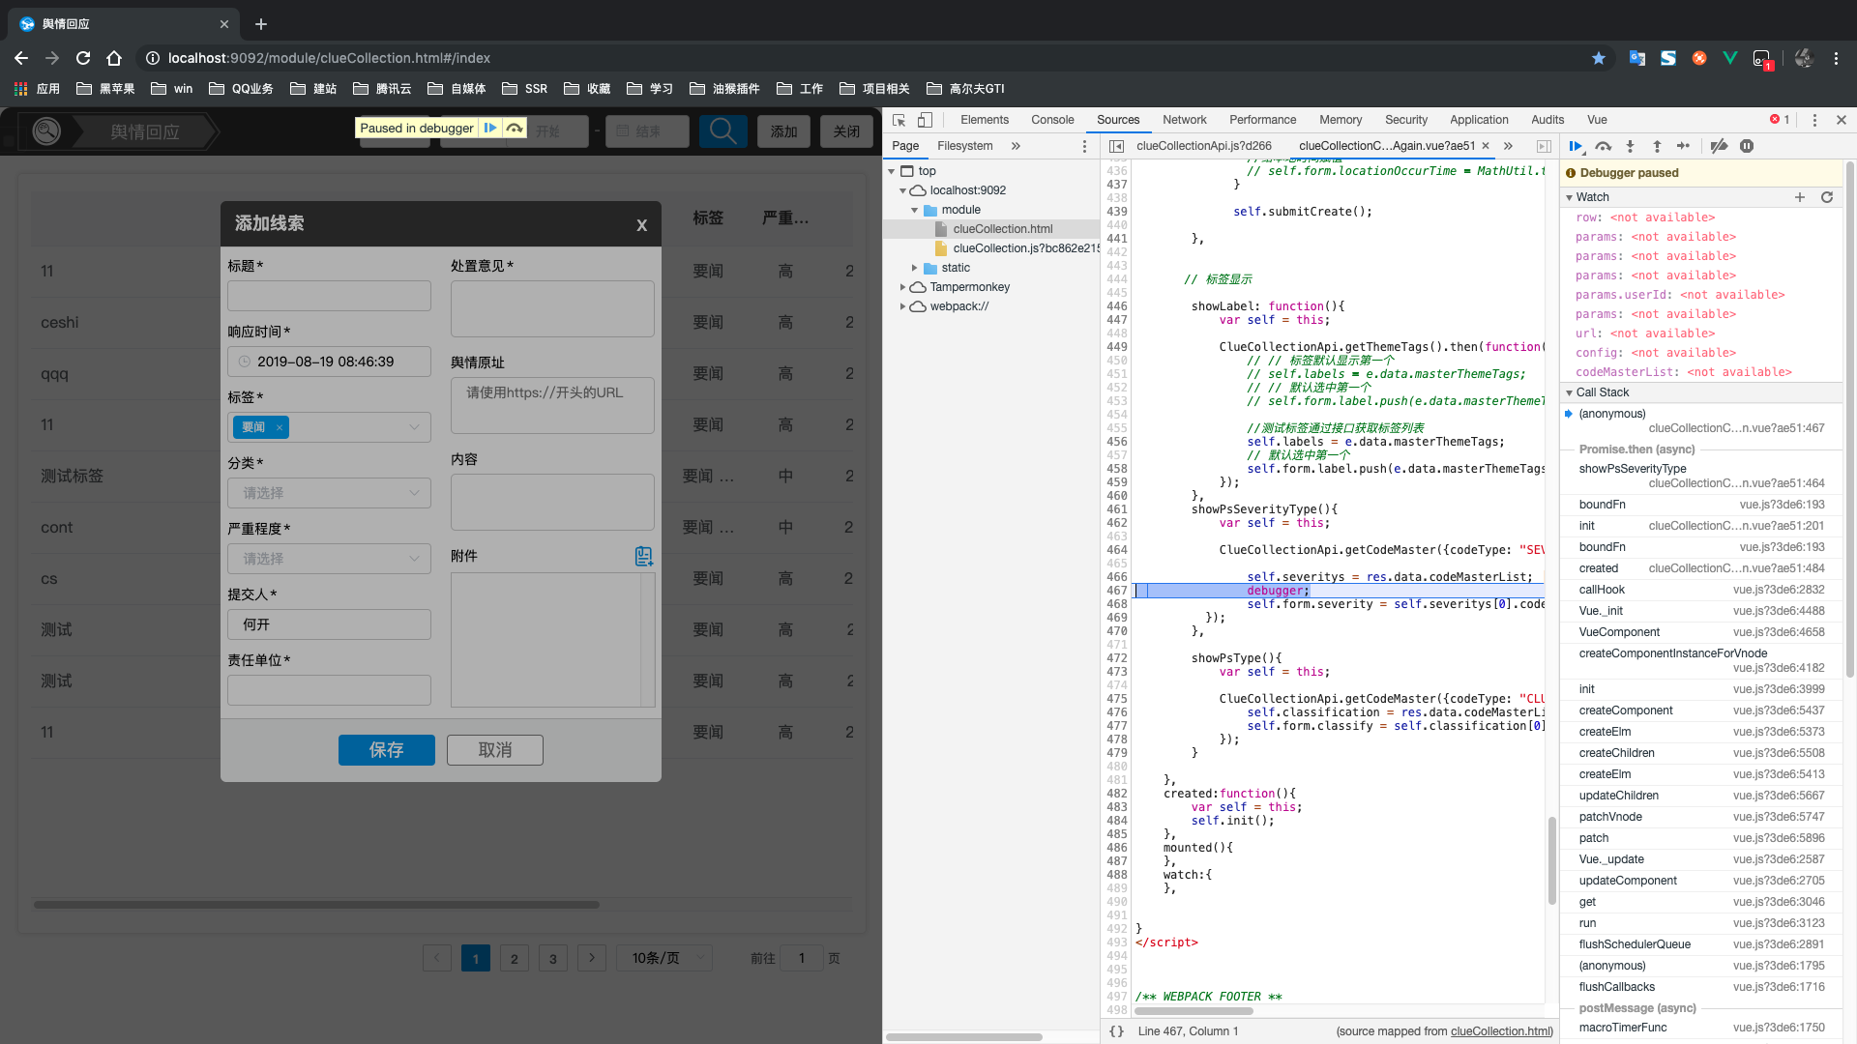Switch to Application tab
1857x1044 pixels.
coord(1479,120)
